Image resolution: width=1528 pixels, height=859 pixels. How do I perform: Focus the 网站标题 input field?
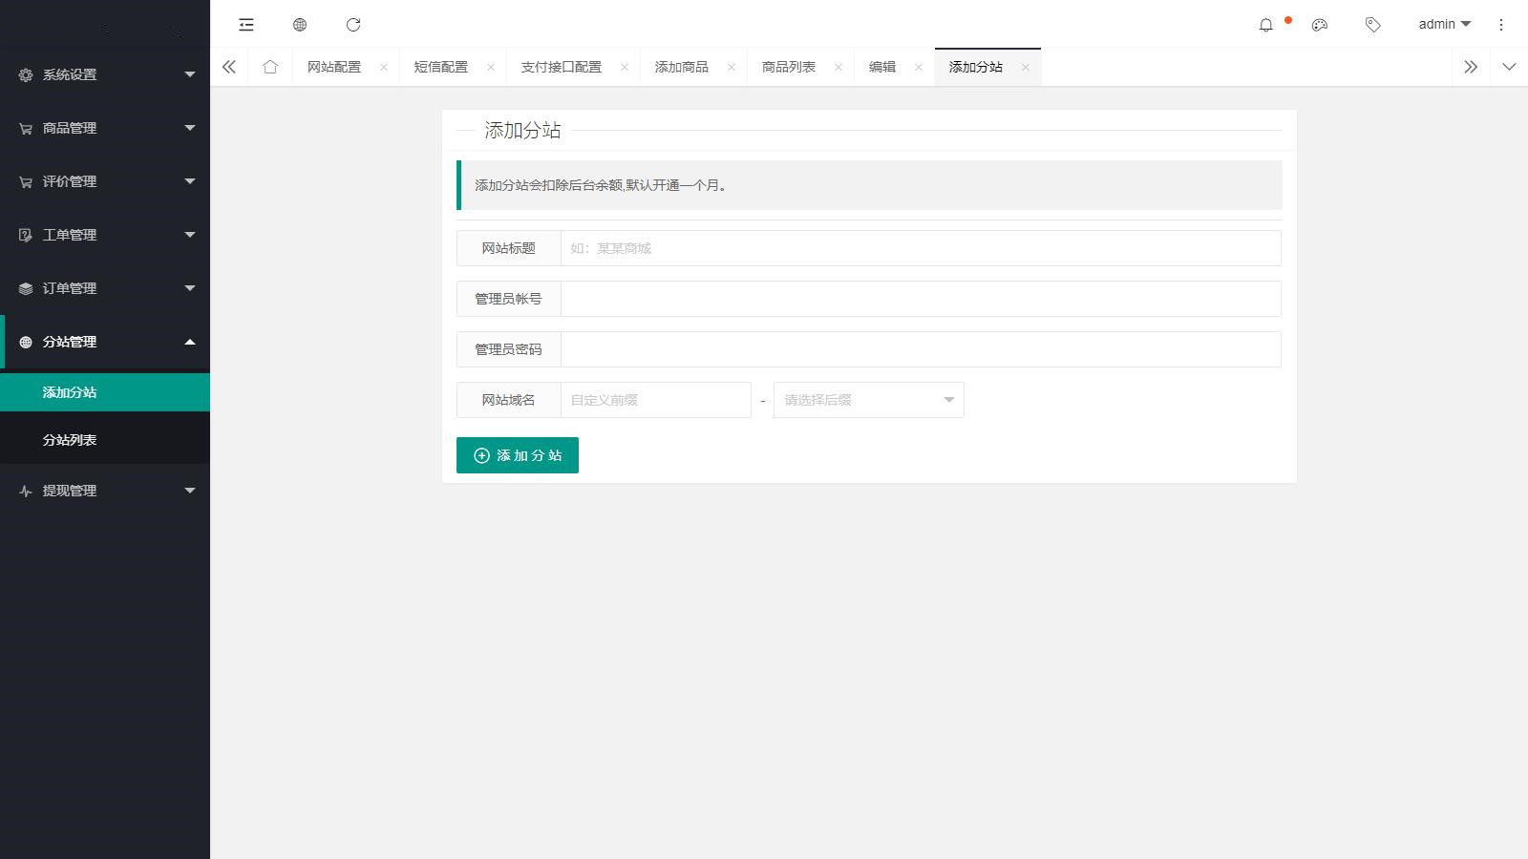pyautogui.click(x=920, y=248)
